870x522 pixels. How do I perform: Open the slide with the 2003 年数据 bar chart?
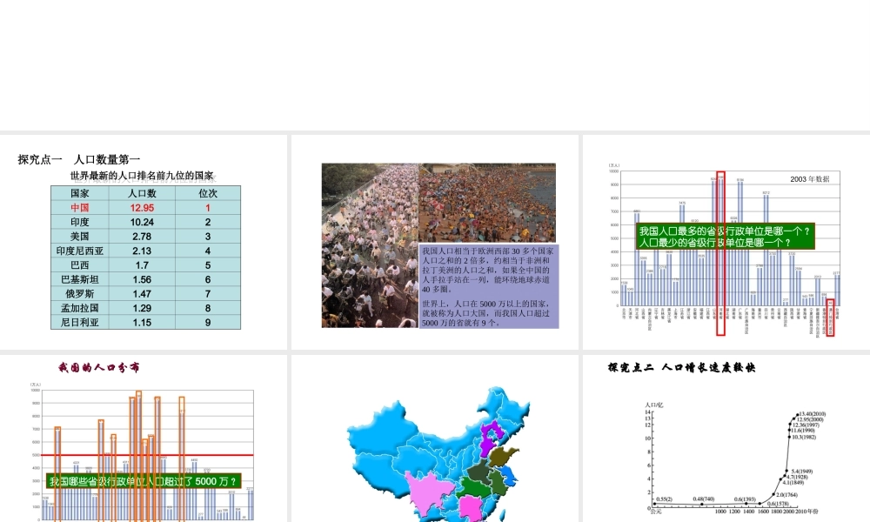(726, 242)
